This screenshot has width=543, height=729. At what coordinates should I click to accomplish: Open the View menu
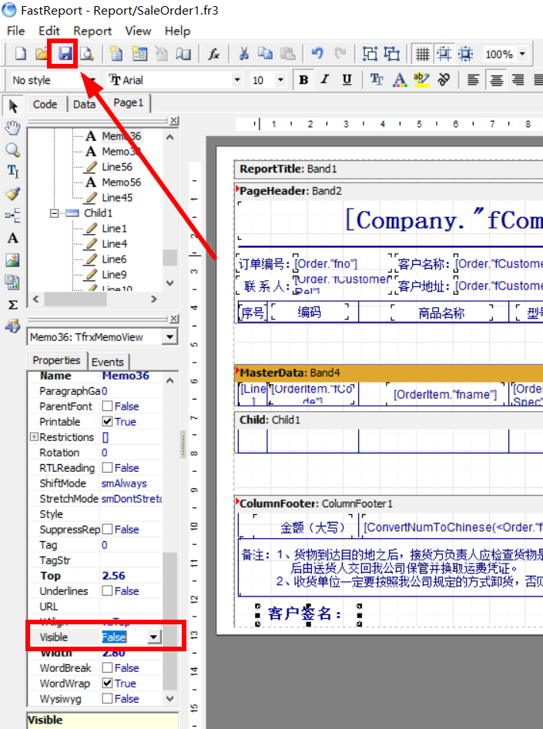coord(138,31)
